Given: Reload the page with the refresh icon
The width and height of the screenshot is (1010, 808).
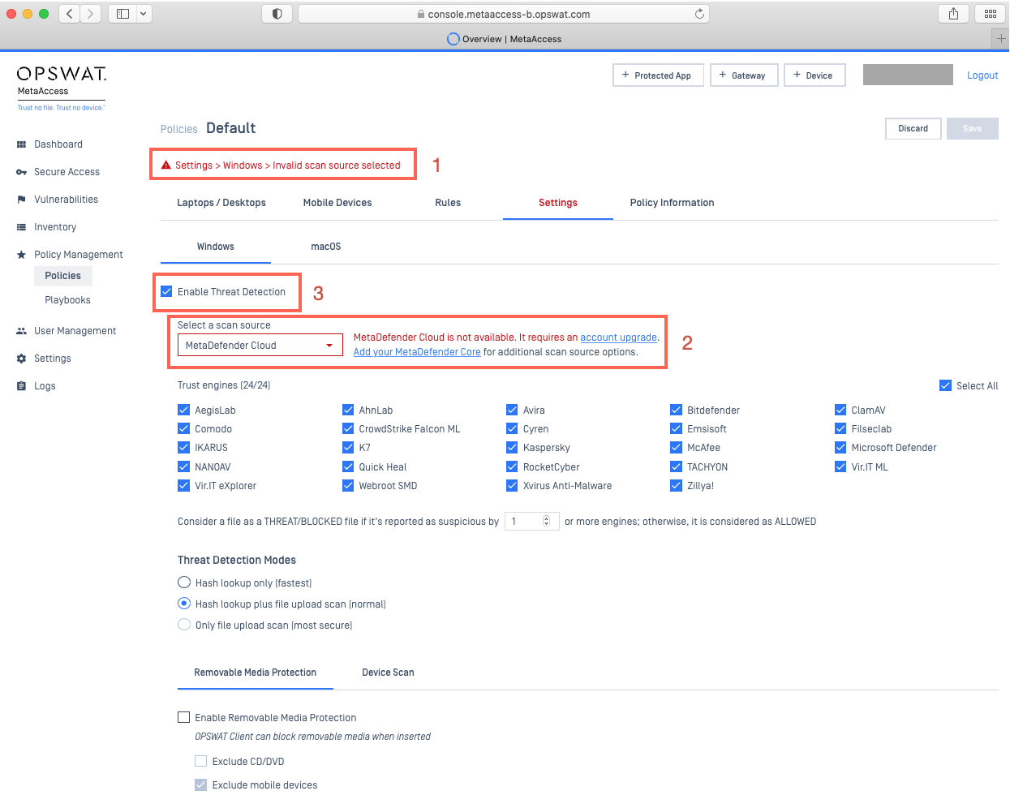Looking at the screenshot, I should pos(699,14).
